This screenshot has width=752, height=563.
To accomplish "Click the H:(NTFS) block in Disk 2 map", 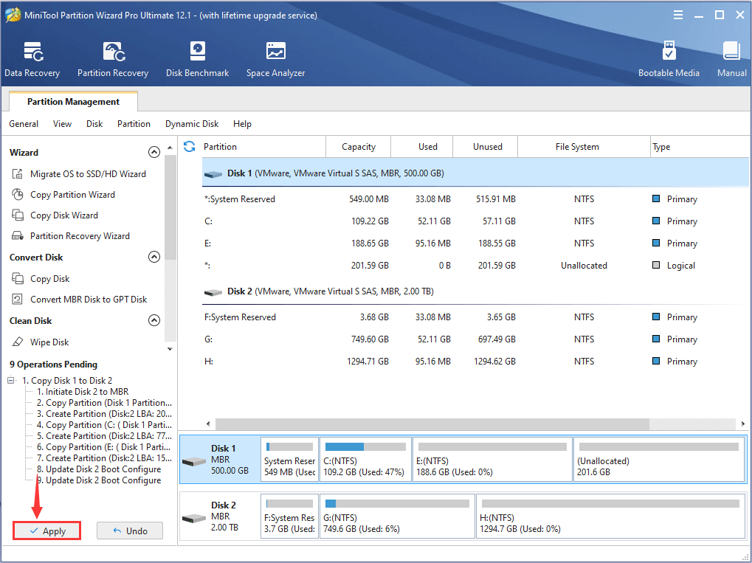I will (610, 517).
